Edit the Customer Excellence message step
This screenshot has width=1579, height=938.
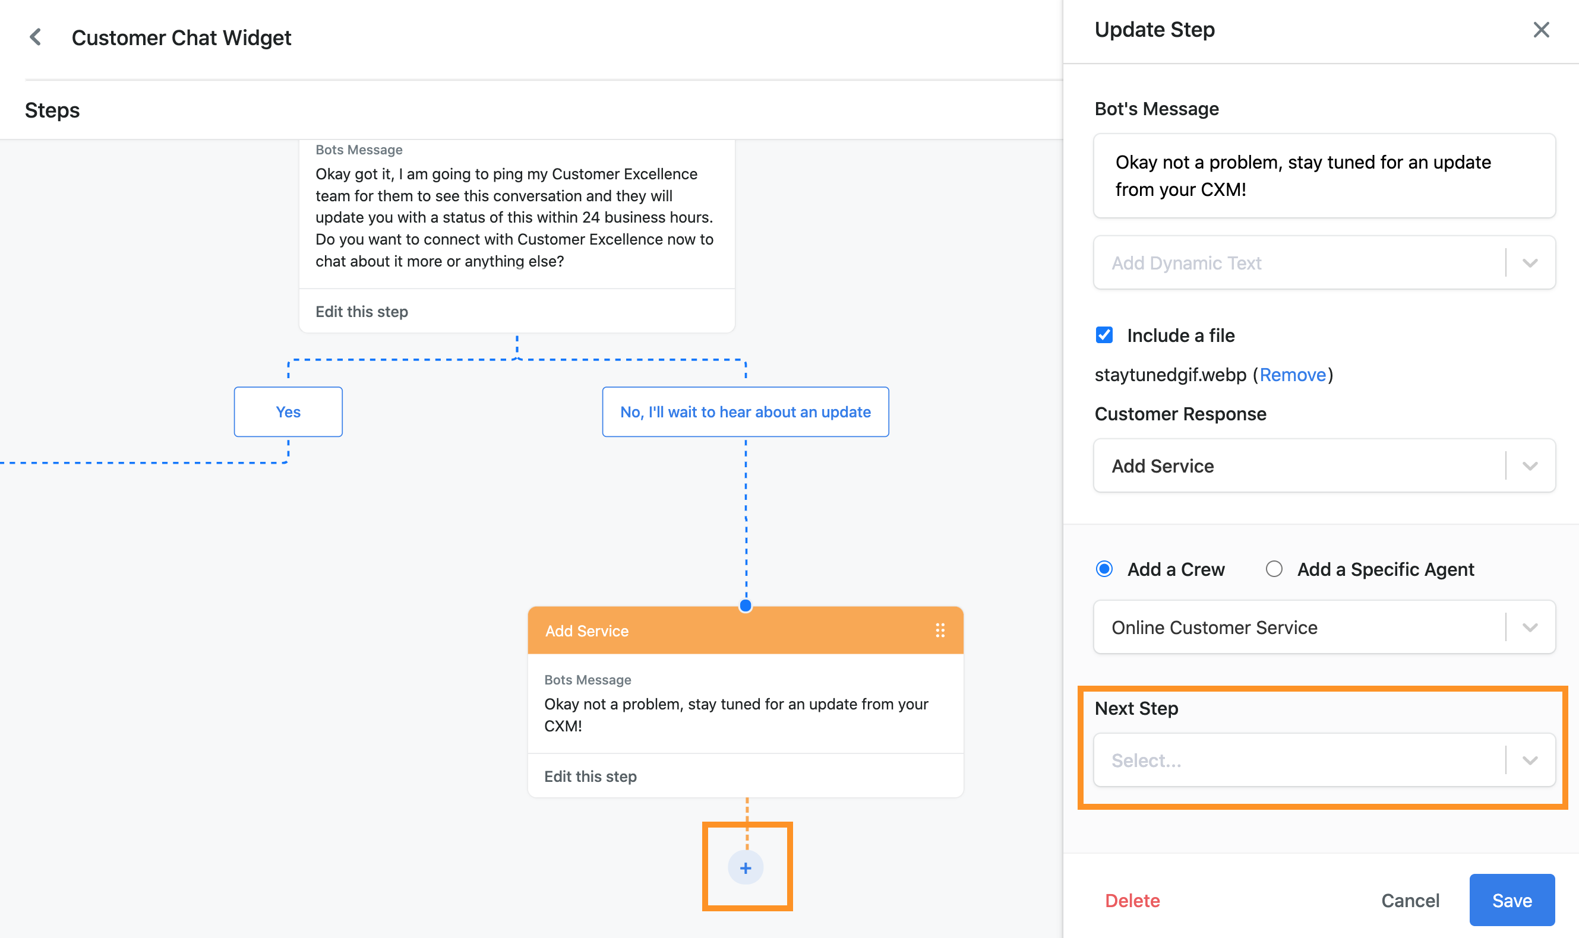tap(362, 312)
